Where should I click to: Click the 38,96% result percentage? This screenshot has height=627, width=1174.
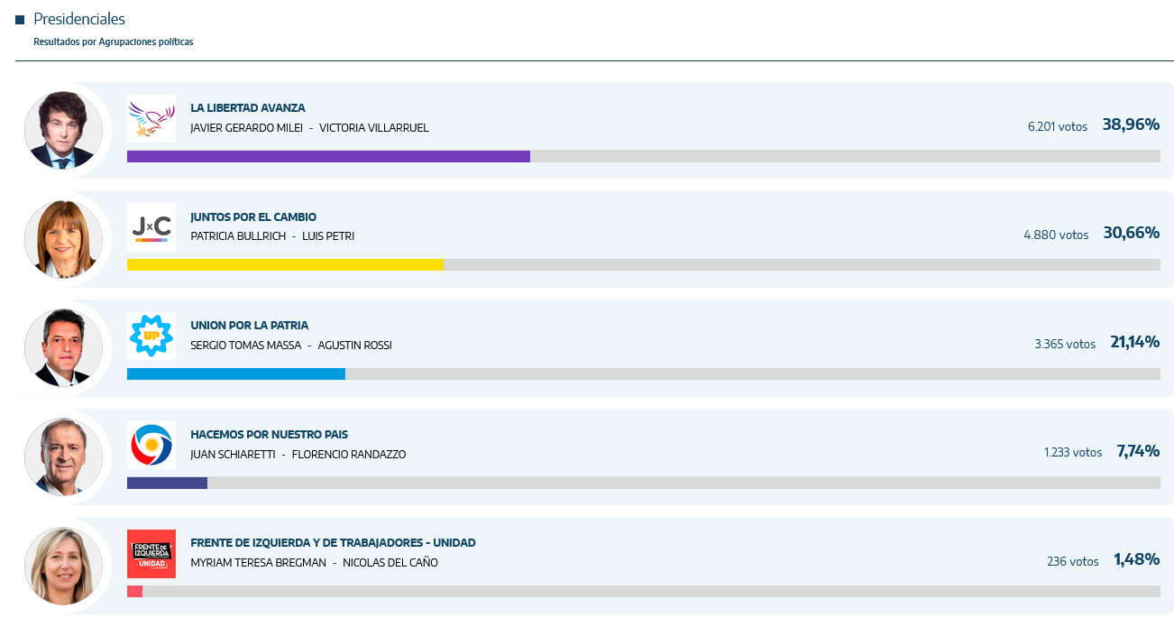(1131, 124)
